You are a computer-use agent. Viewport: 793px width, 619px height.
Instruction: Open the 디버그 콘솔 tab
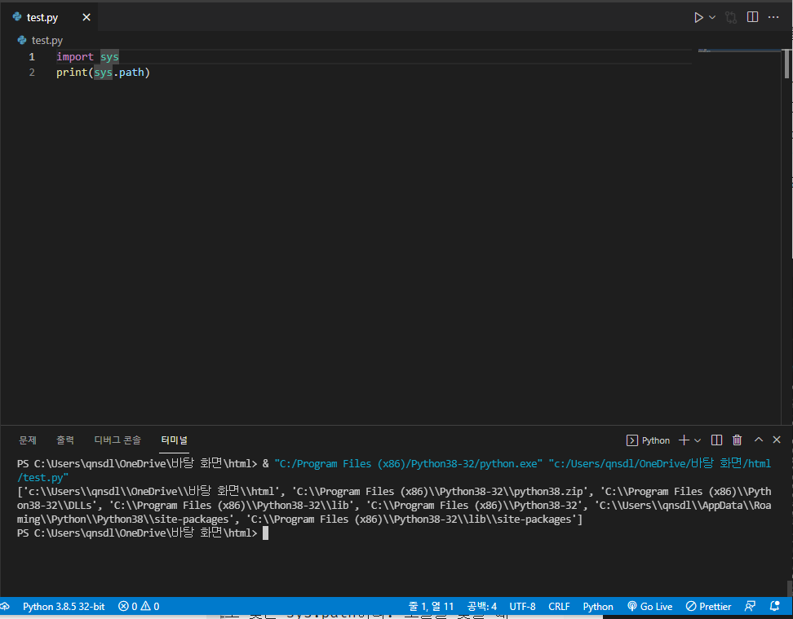[117, 440]
